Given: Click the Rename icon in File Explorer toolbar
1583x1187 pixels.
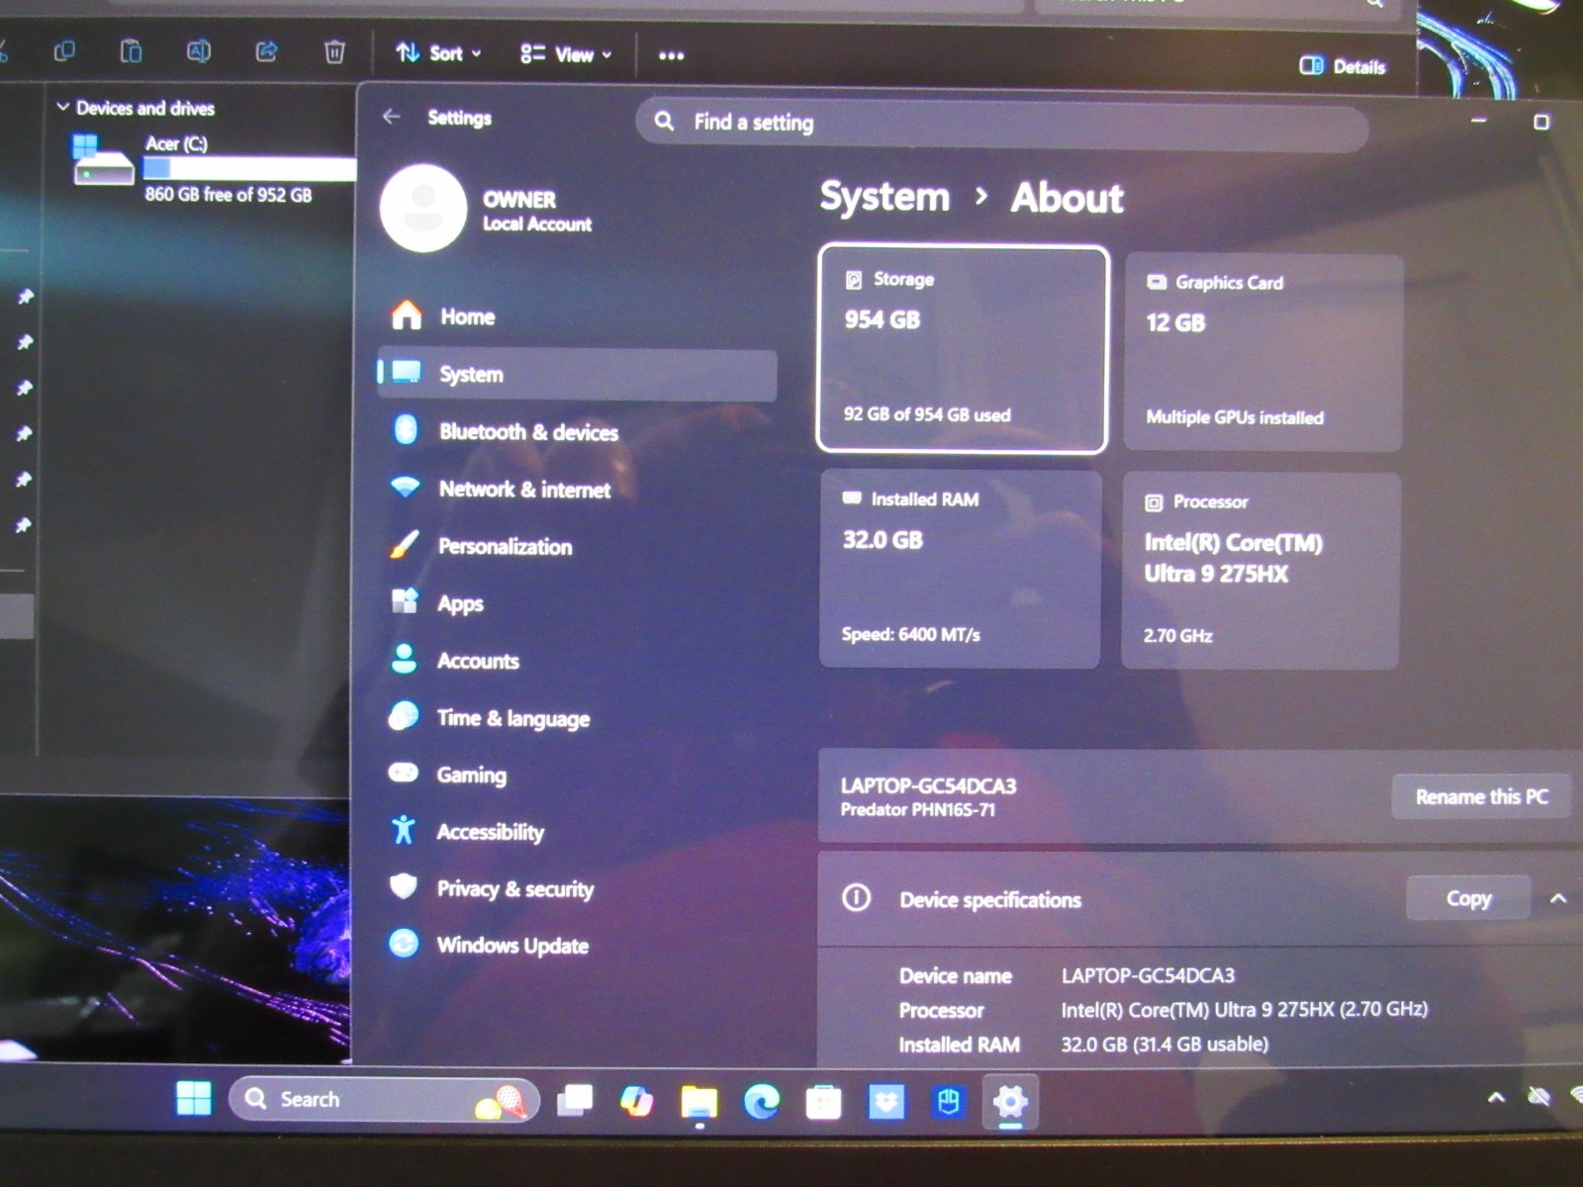Looking at the screenshot, I should pos(198,51).
